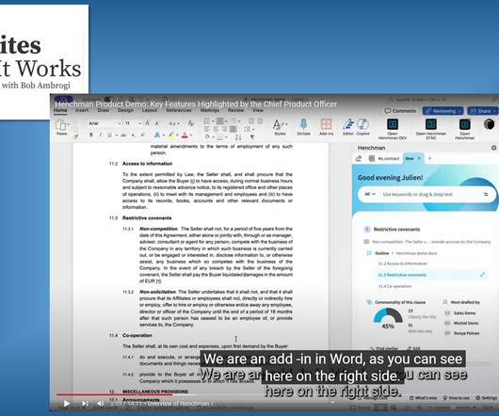Click the Clear Formatting icon
The width and height of the screenshot is (499, 416).
191,123
